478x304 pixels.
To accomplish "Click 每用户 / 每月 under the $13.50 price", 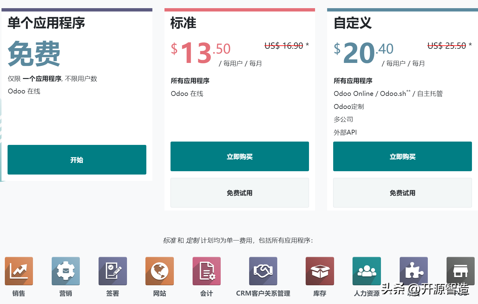I will point(240,63).
